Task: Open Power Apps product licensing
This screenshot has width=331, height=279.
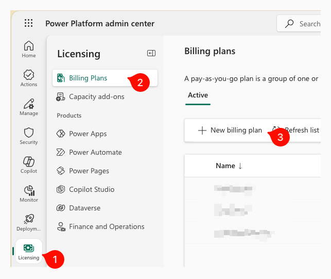Action: 88,134
